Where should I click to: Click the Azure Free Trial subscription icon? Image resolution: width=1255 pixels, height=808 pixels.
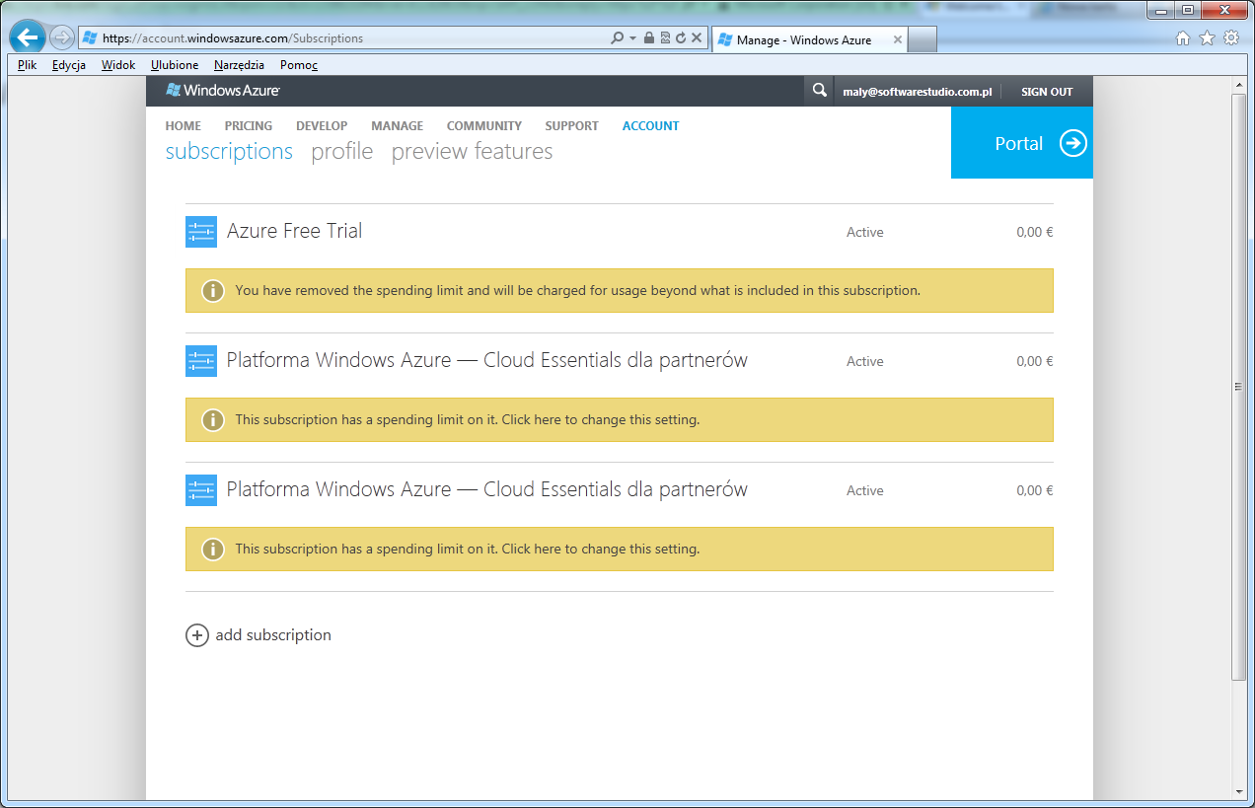tap(201, 232)
